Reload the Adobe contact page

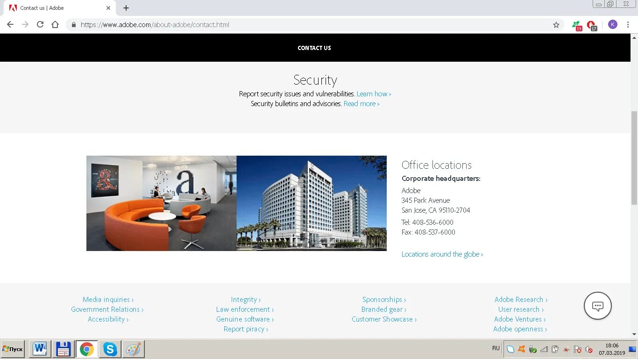[40, 25]
